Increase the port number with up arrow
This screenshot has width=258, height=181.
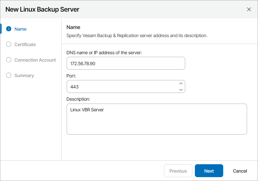pos(181,84)
